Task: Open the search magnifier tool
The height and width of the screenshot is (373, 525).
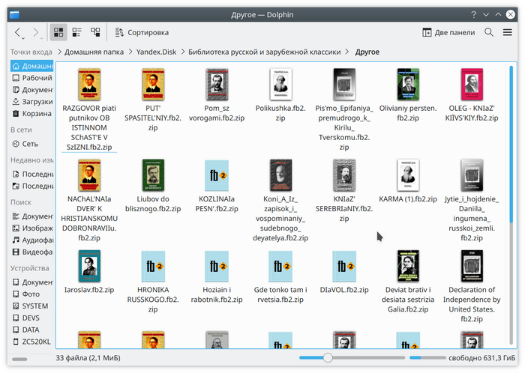Action: (489, 32)
